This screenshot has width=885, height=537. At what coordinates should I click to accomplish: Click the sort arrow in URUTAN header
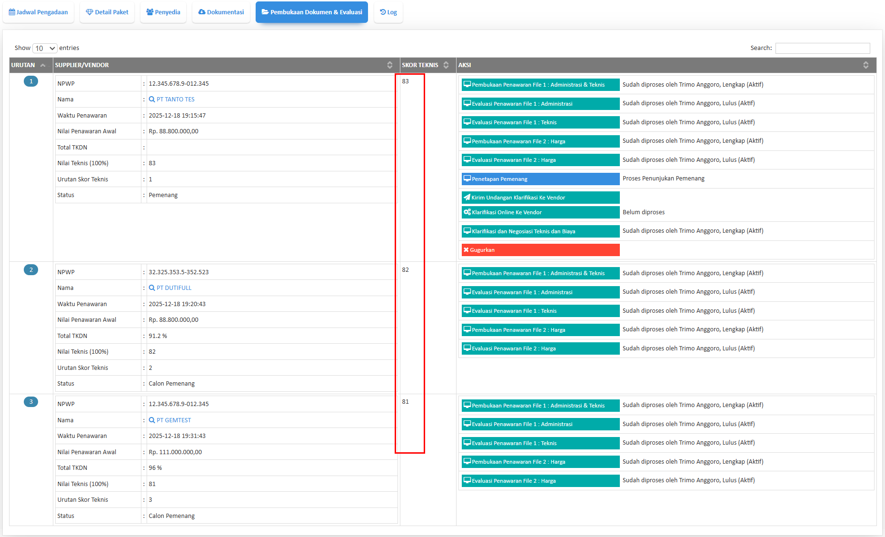[x=43, y=65]
